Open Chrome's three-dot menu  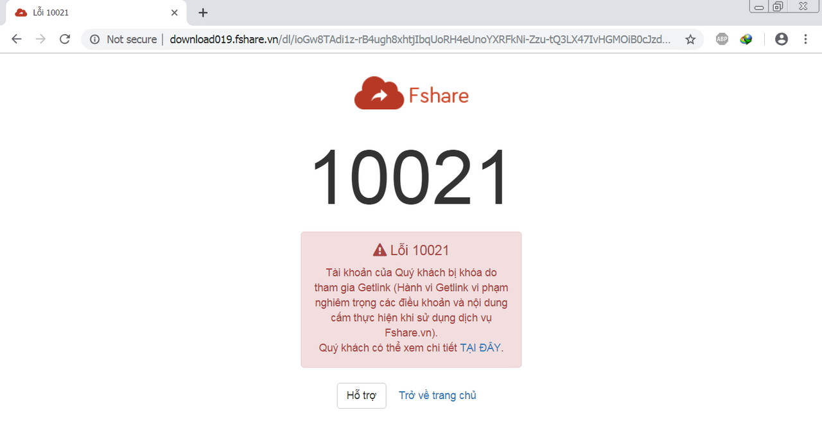coord(805,39)
